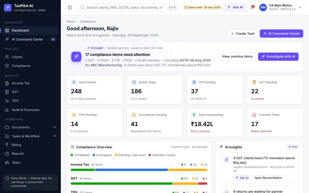309x193 pixels.
Task: Click the 'Current cycle · all modules' text
Action: [x=189, y=147]
